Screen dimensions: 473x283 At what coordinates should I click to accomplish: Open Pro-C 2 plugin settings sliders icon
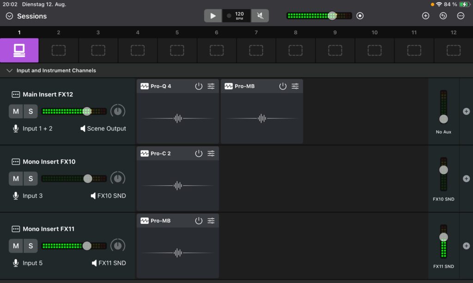[211, 153]
